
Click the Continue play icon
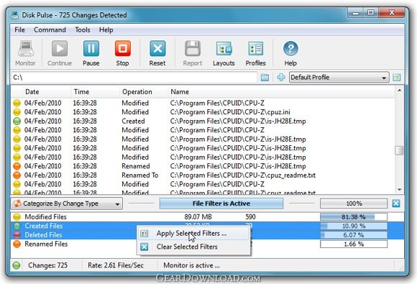[60, 48]
